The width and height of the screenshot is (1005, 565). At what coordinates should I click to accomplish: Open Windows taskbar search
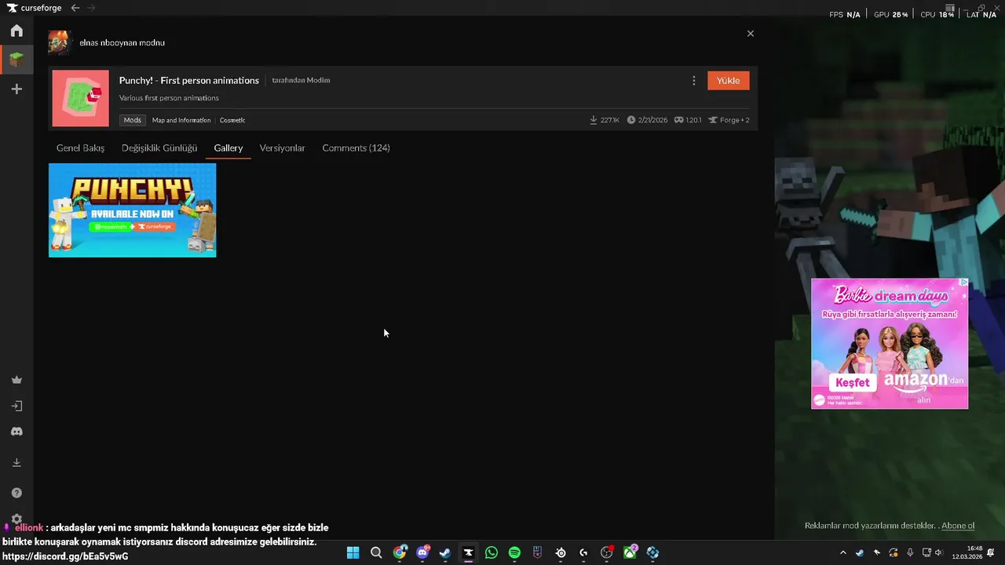tap(376, 552)
